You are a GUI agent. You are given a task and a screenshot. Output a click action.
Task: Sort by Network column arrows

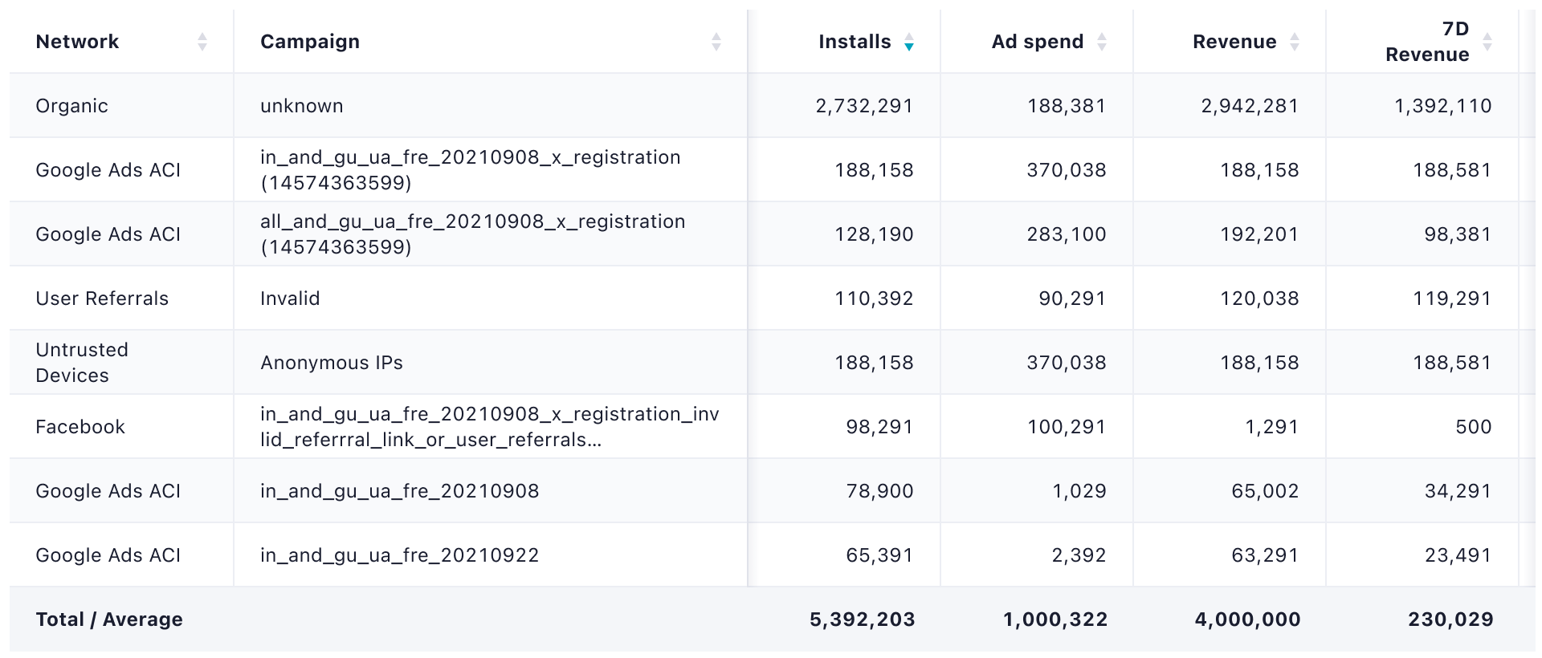[x=202, y=42]
